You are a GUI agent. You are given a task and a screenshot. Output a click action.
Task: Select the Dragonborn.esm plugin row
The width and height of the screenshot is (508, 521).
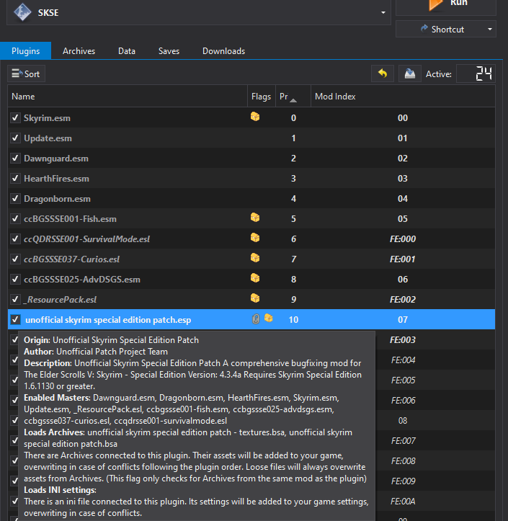108,199
